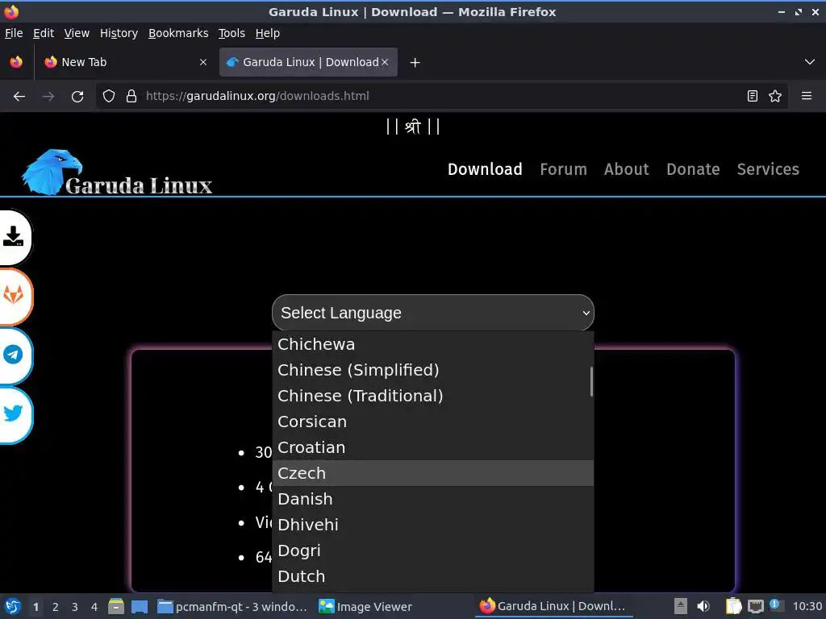826x619 pixels.
Task: Switch to the New Tab tab
Action: pyautogui.click(x=124, y=62)
